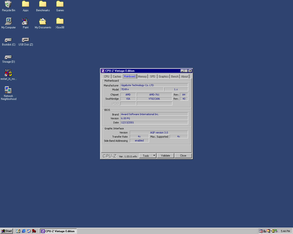Image resolution: width=293 pixels, height=234 pixels.
Task: Click the model revision field 1.x
Action: click(x=176, y=90)
